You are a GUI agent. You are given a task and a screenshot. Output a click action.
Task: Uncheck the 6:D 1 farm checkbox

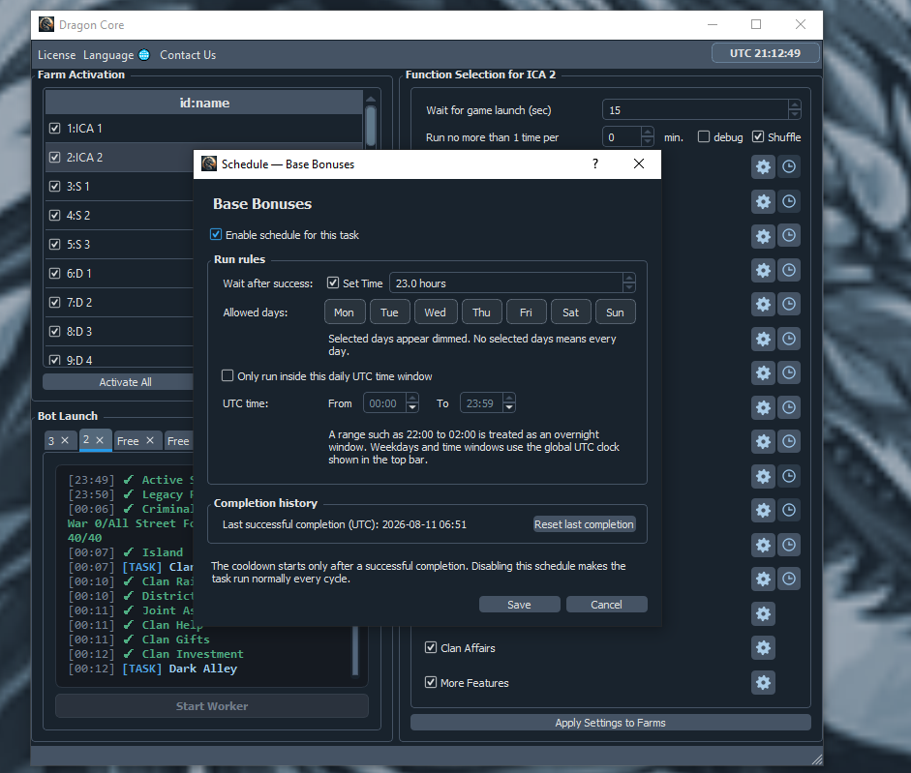pos(54,274)
